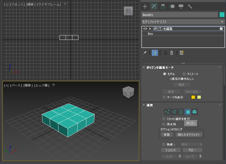Click the キャンセル button

pyautogui.click(x=192, y=92)
